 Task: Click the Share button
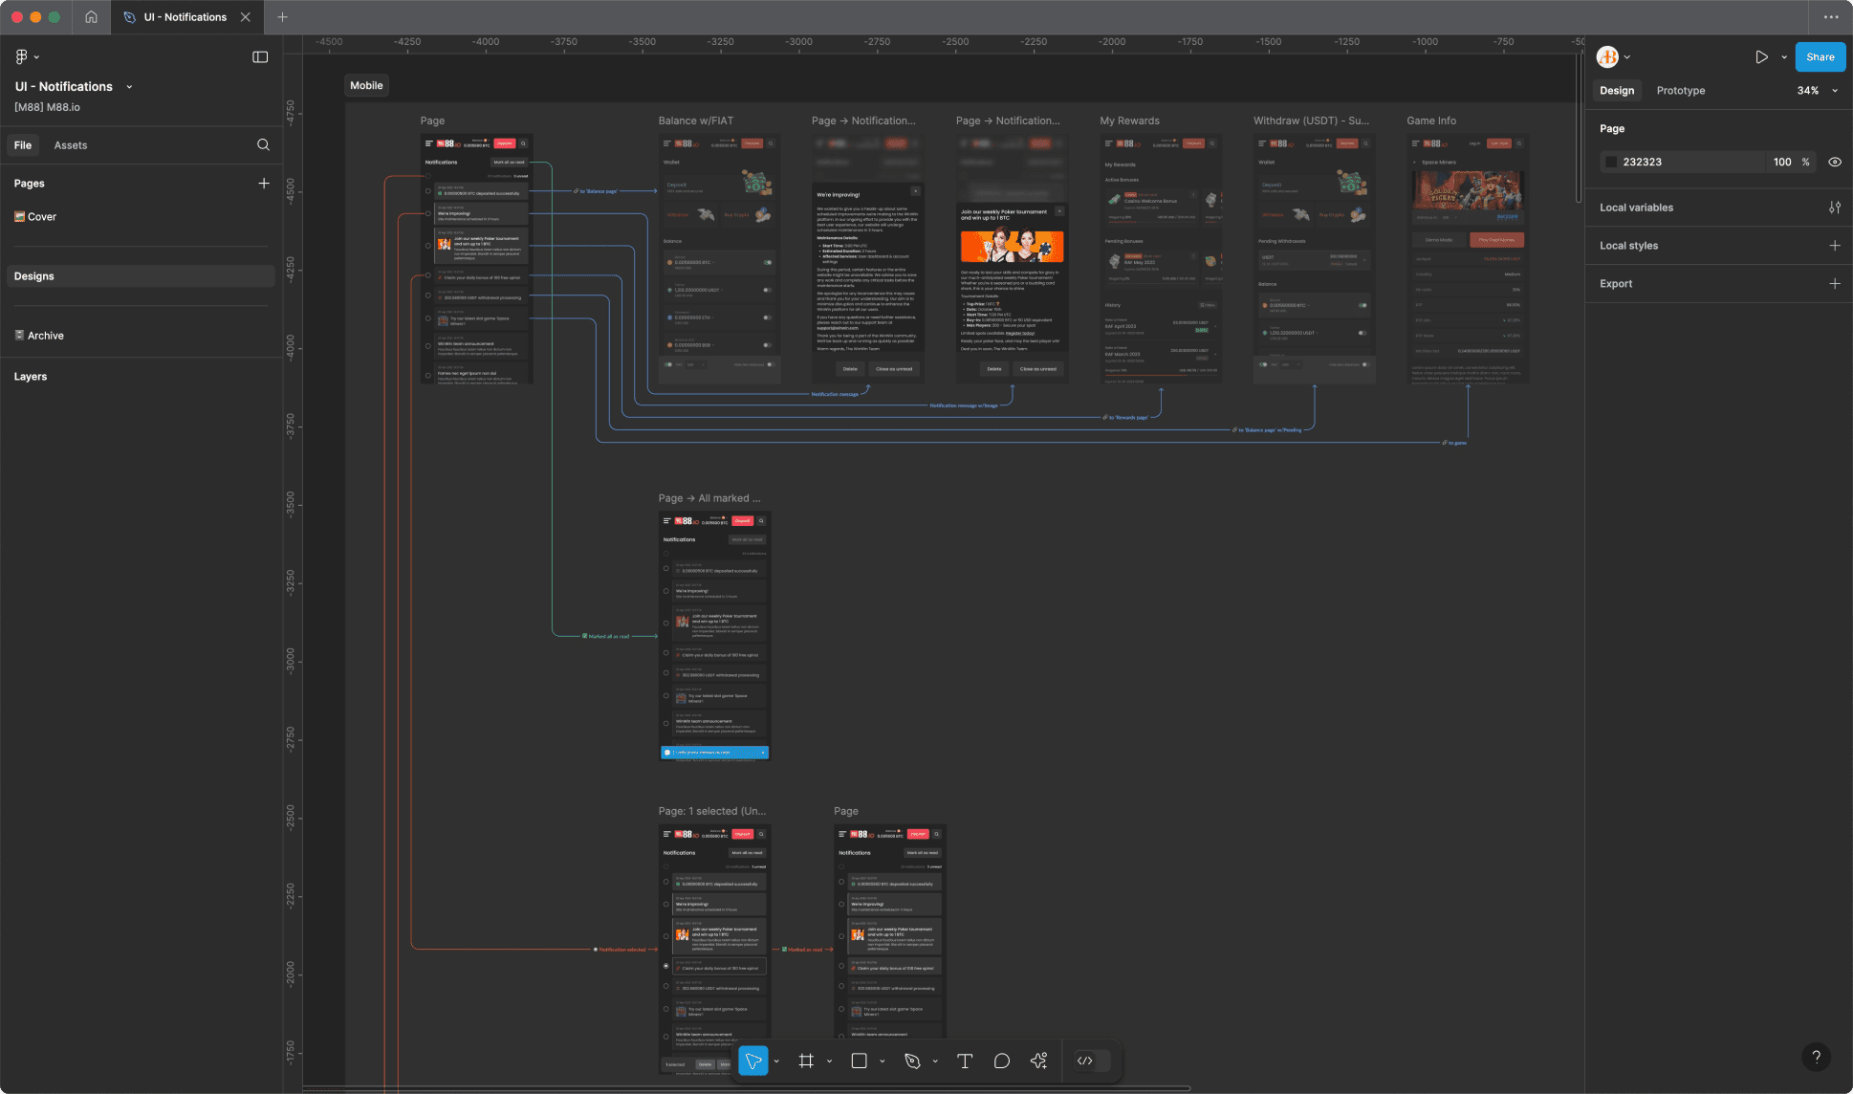(x=1819, y=56)
